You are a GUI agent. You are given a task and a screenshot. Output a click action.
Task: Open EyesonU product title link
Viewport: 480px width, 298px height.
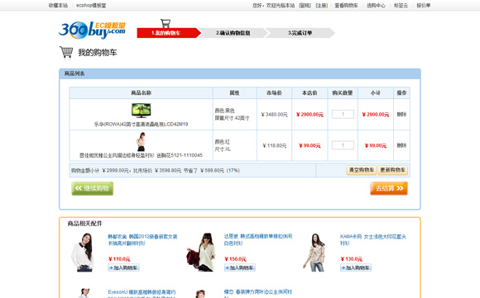coord(142,295)
